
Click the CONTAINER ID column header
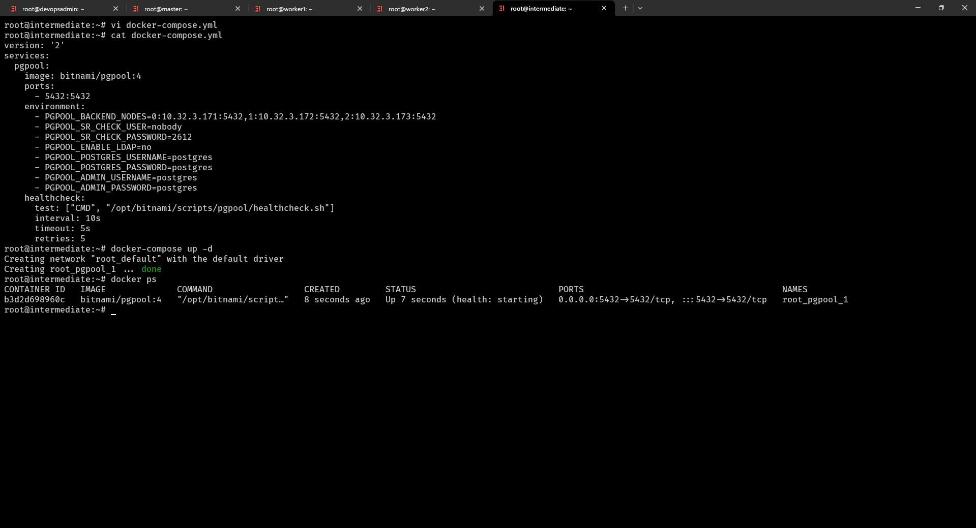point(35,290)
